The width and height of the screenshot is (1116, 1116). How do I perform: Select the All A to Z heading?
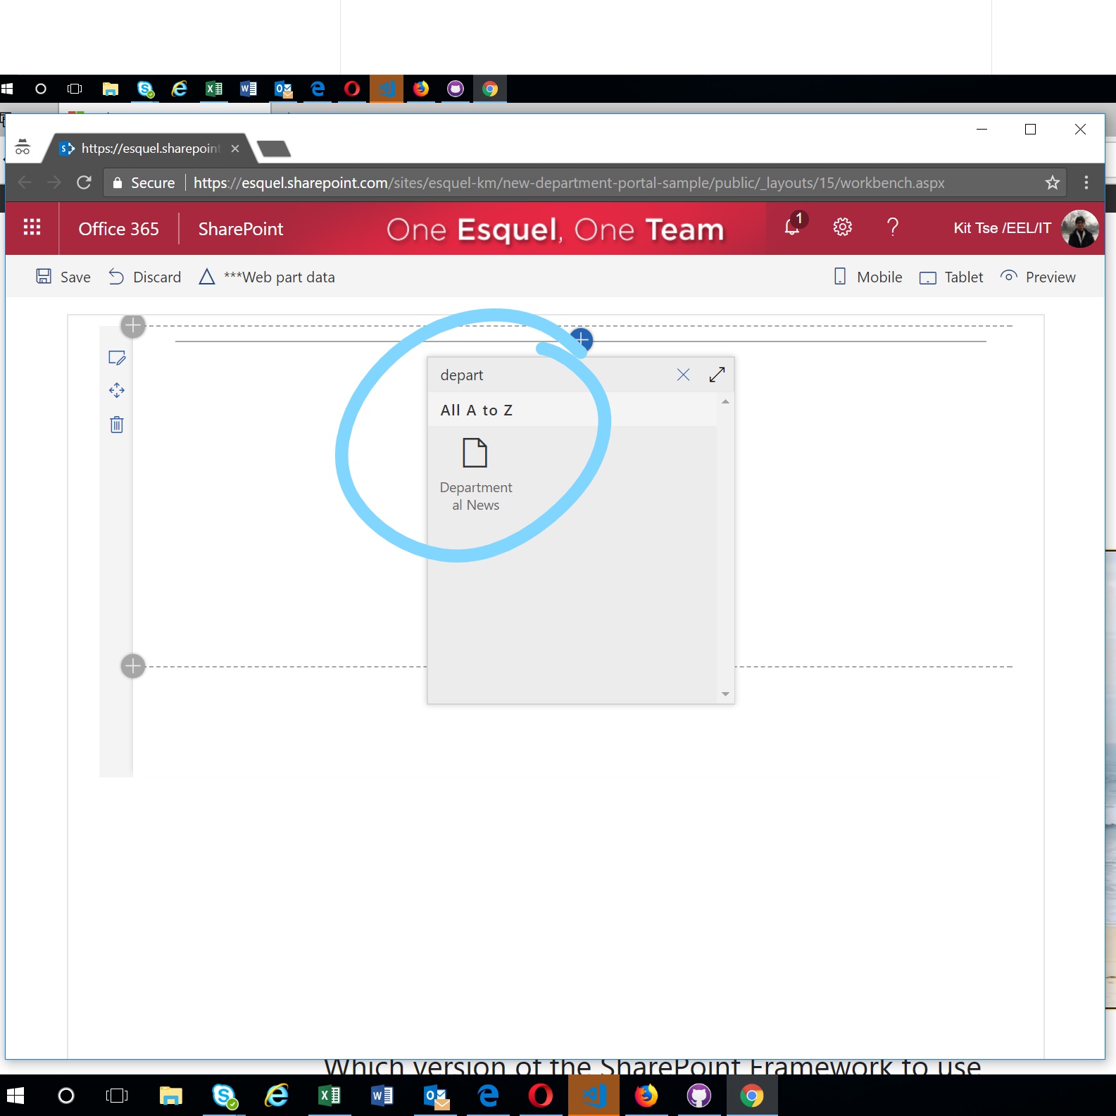click(477, 410)
